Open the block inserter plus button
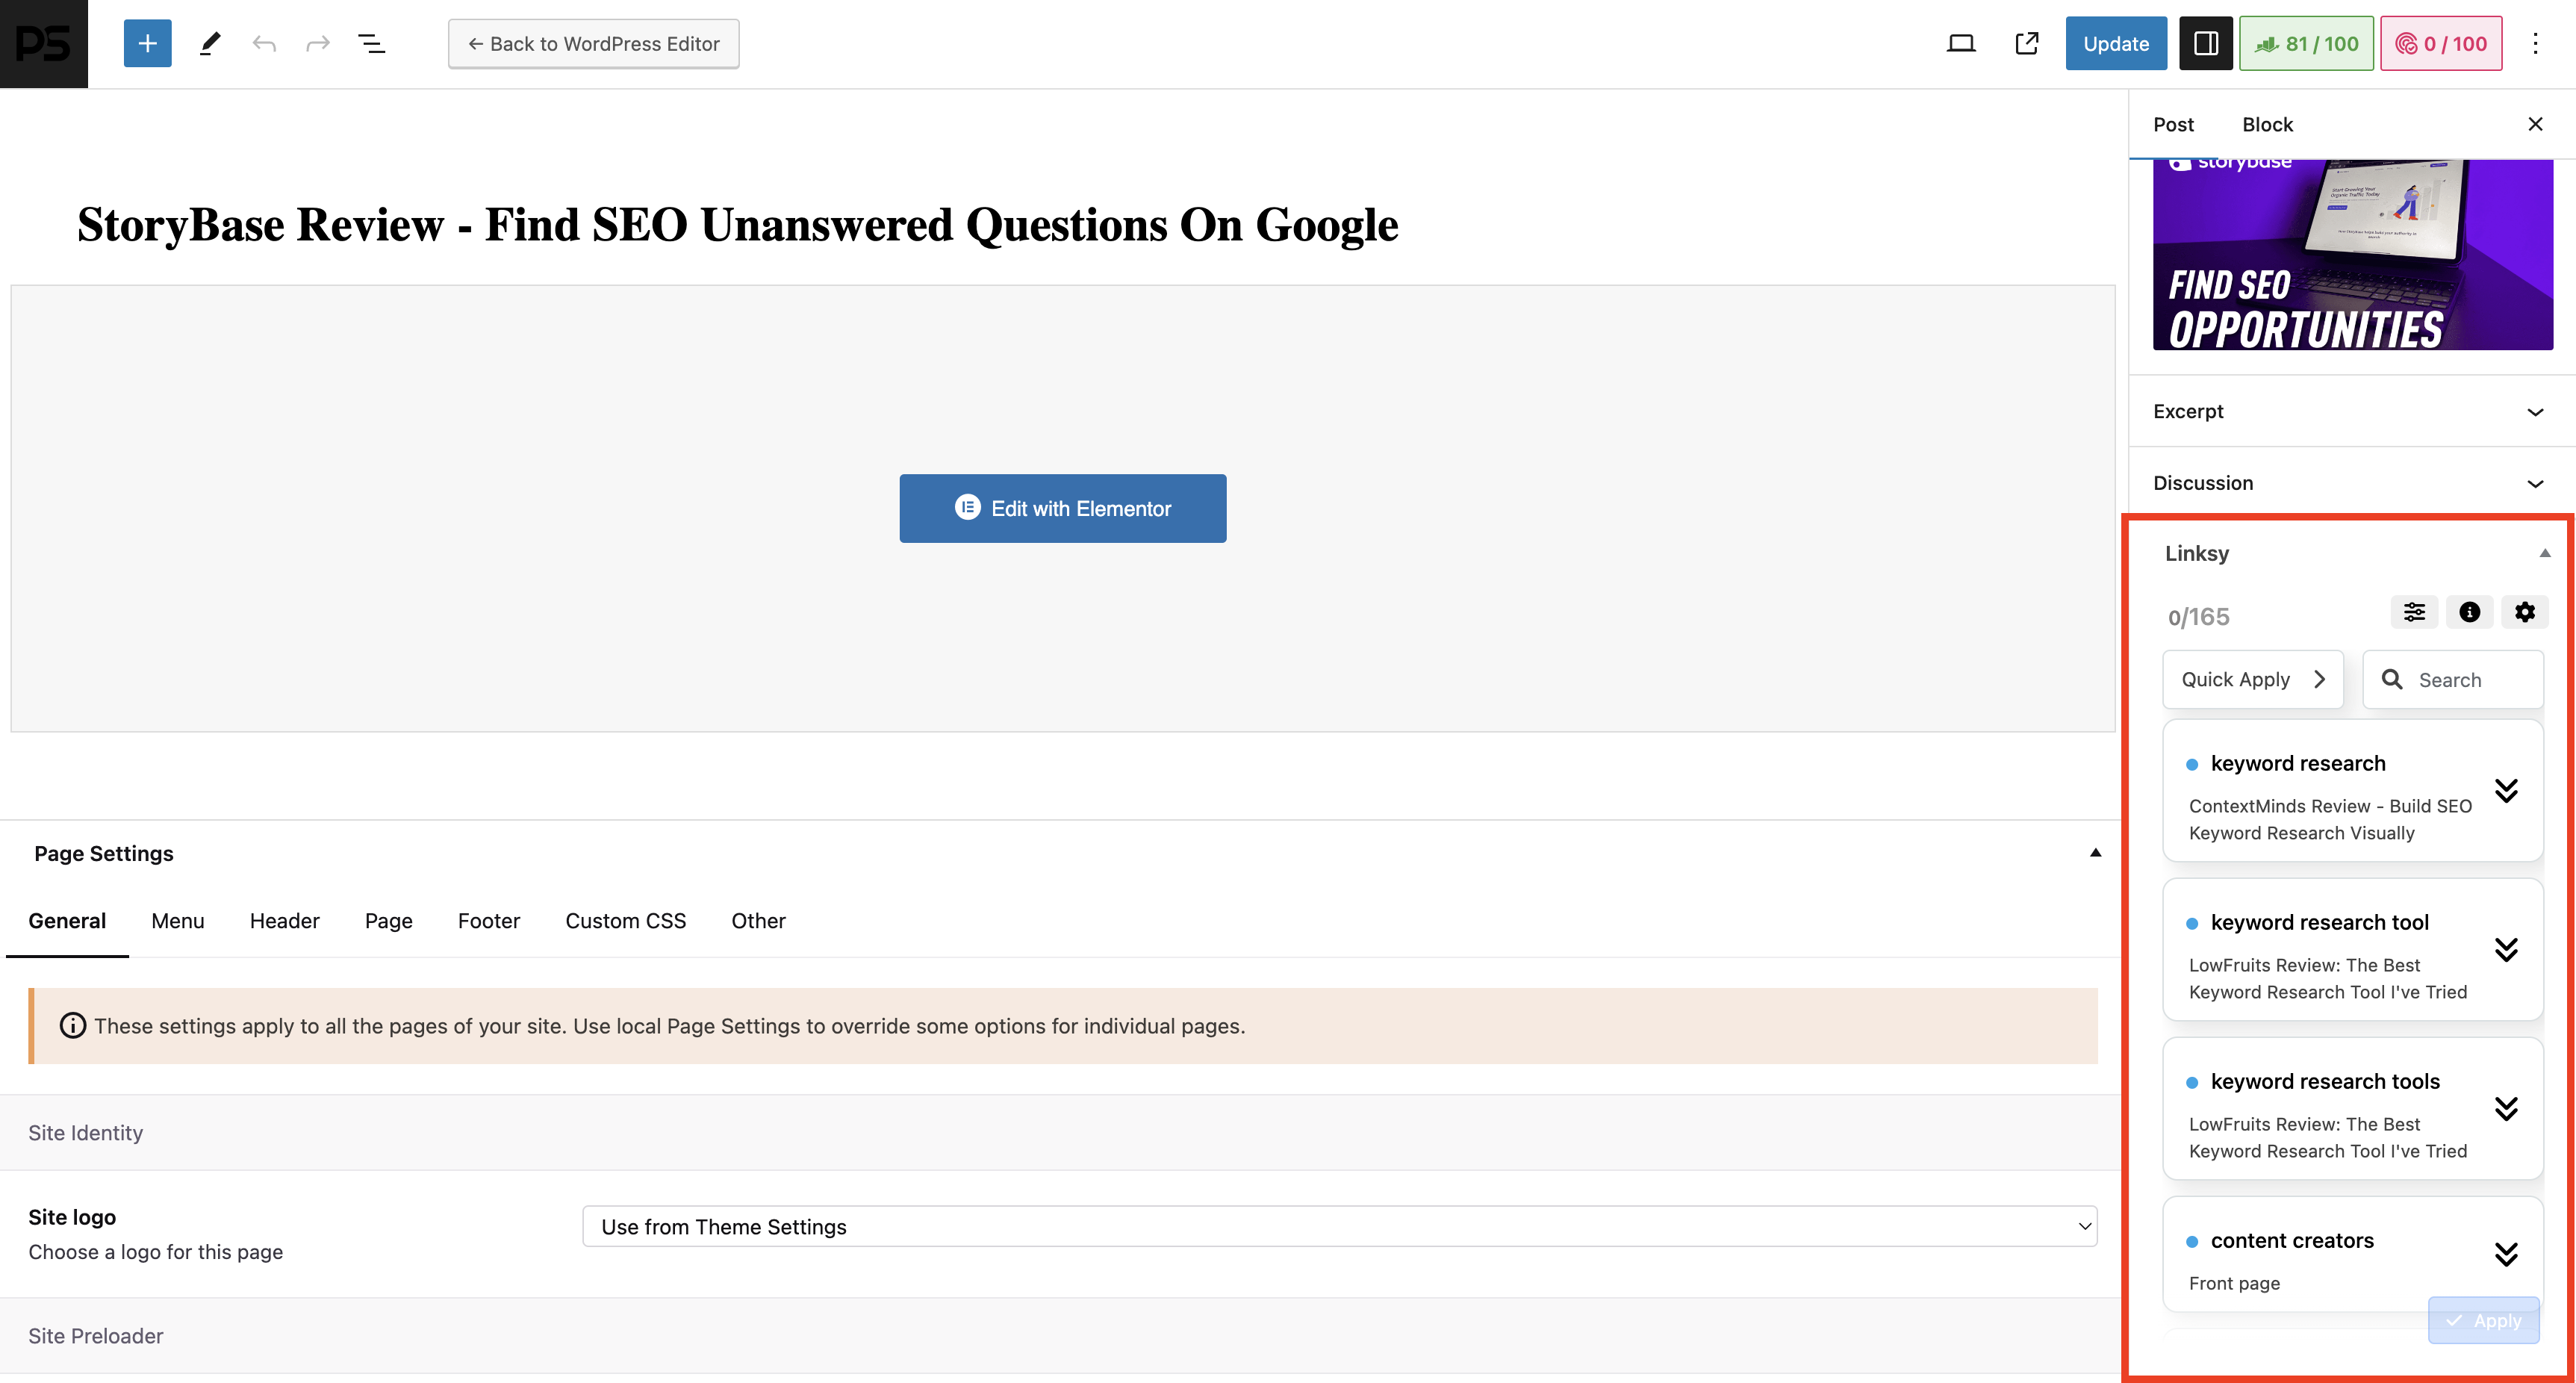 coord(147,44)
